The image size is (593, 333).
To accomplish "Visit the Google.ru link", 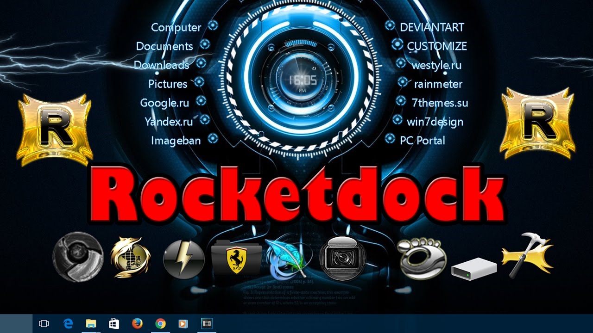I will point(164,103).
